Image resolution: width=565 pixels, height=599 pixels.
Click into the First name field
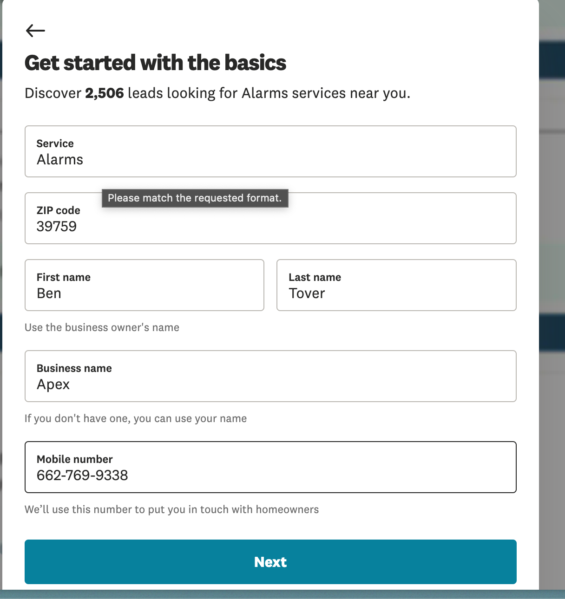(144, 285)
